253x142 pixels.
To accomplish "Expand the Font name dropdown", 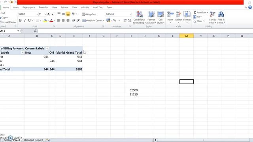I will click(x=37, y=14).
